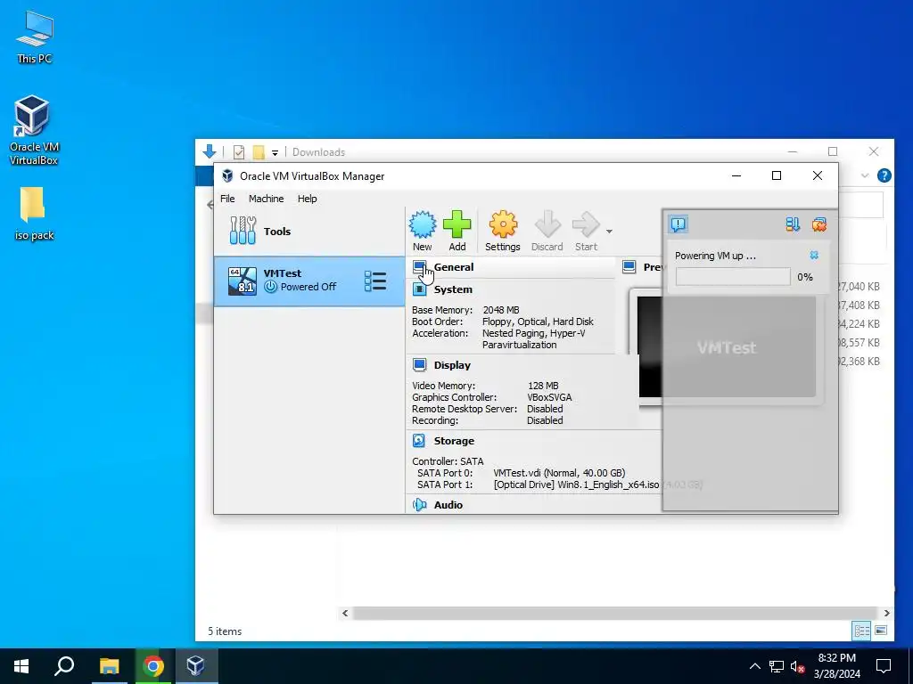Viewport: 913px width, 684px height.
Task: Click the Storage section header
Action: click(454, 441)
